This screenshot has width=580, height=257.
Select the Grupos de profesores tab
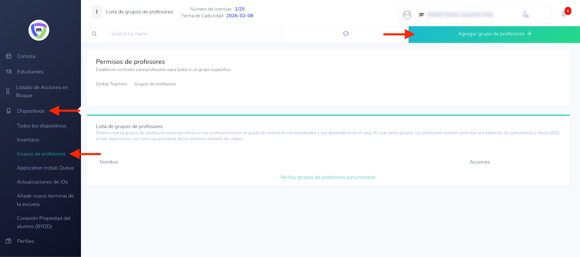click(155, 84)
